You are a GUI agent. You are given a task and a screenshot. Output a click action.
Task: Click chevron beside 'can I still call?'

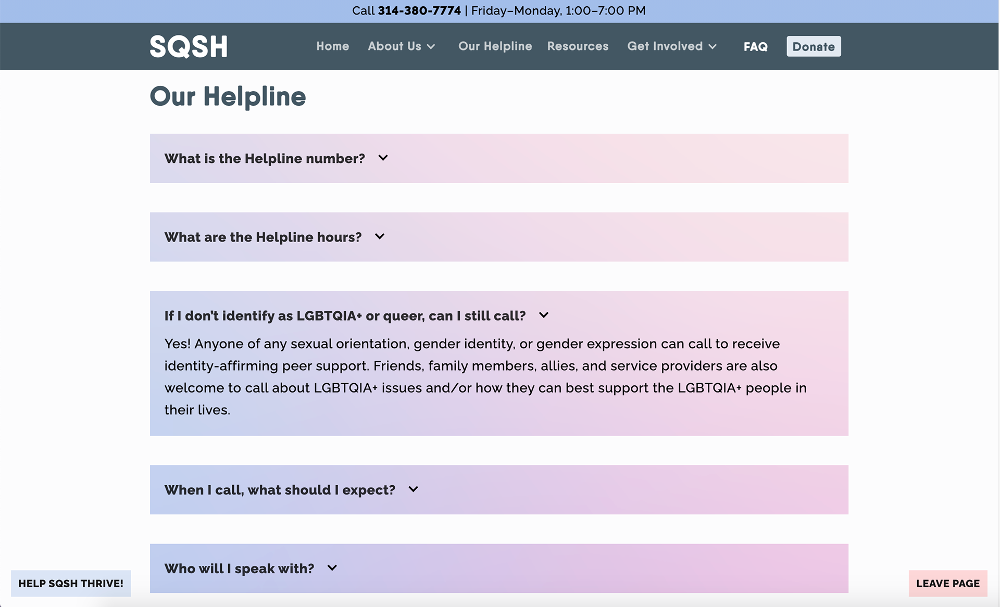click(x=544, y=315)
